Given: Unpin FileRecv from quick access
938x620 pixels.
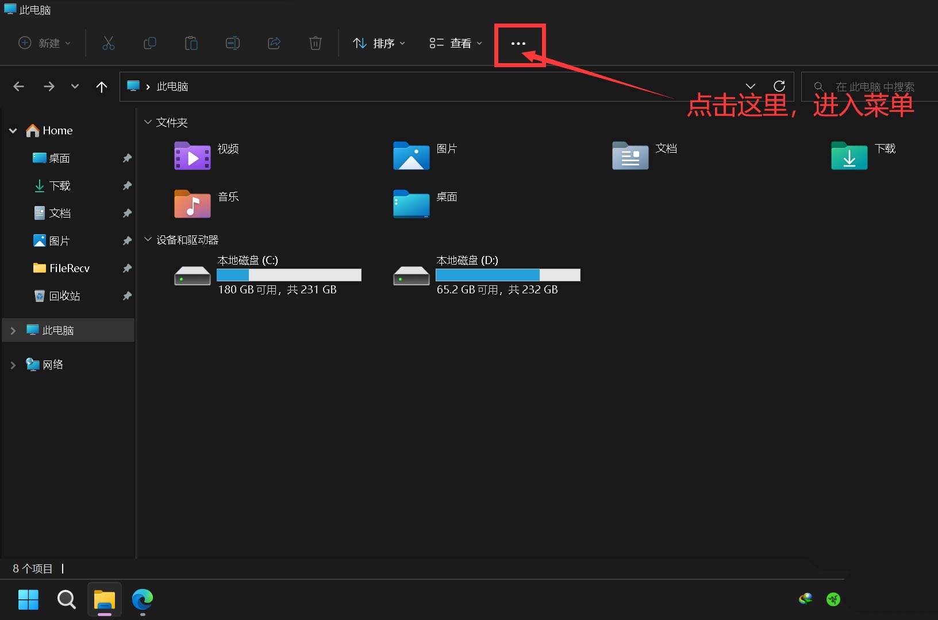Looking at the screenshot, I should [127, 268].
